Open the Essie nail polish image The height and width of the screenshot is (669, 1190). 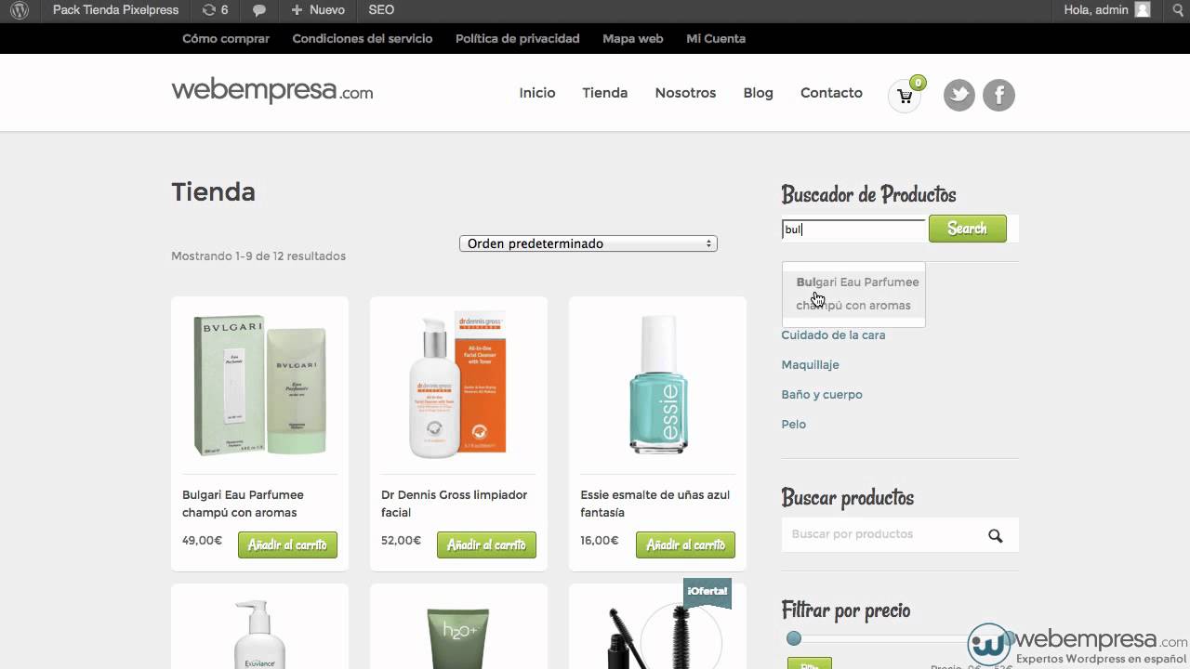click(657, 385)
